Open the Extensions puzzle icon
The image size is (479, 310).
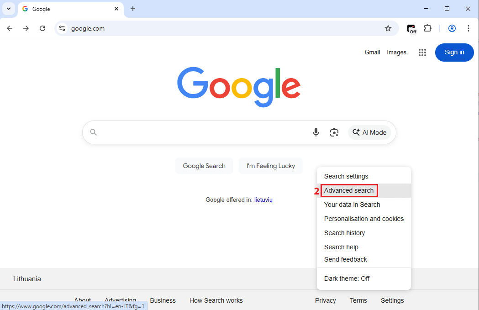coord(427,28)
